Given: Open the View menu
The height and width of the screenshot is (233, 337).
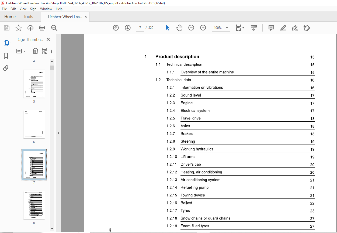Looking at the screenshot, I should click(23, 9).
